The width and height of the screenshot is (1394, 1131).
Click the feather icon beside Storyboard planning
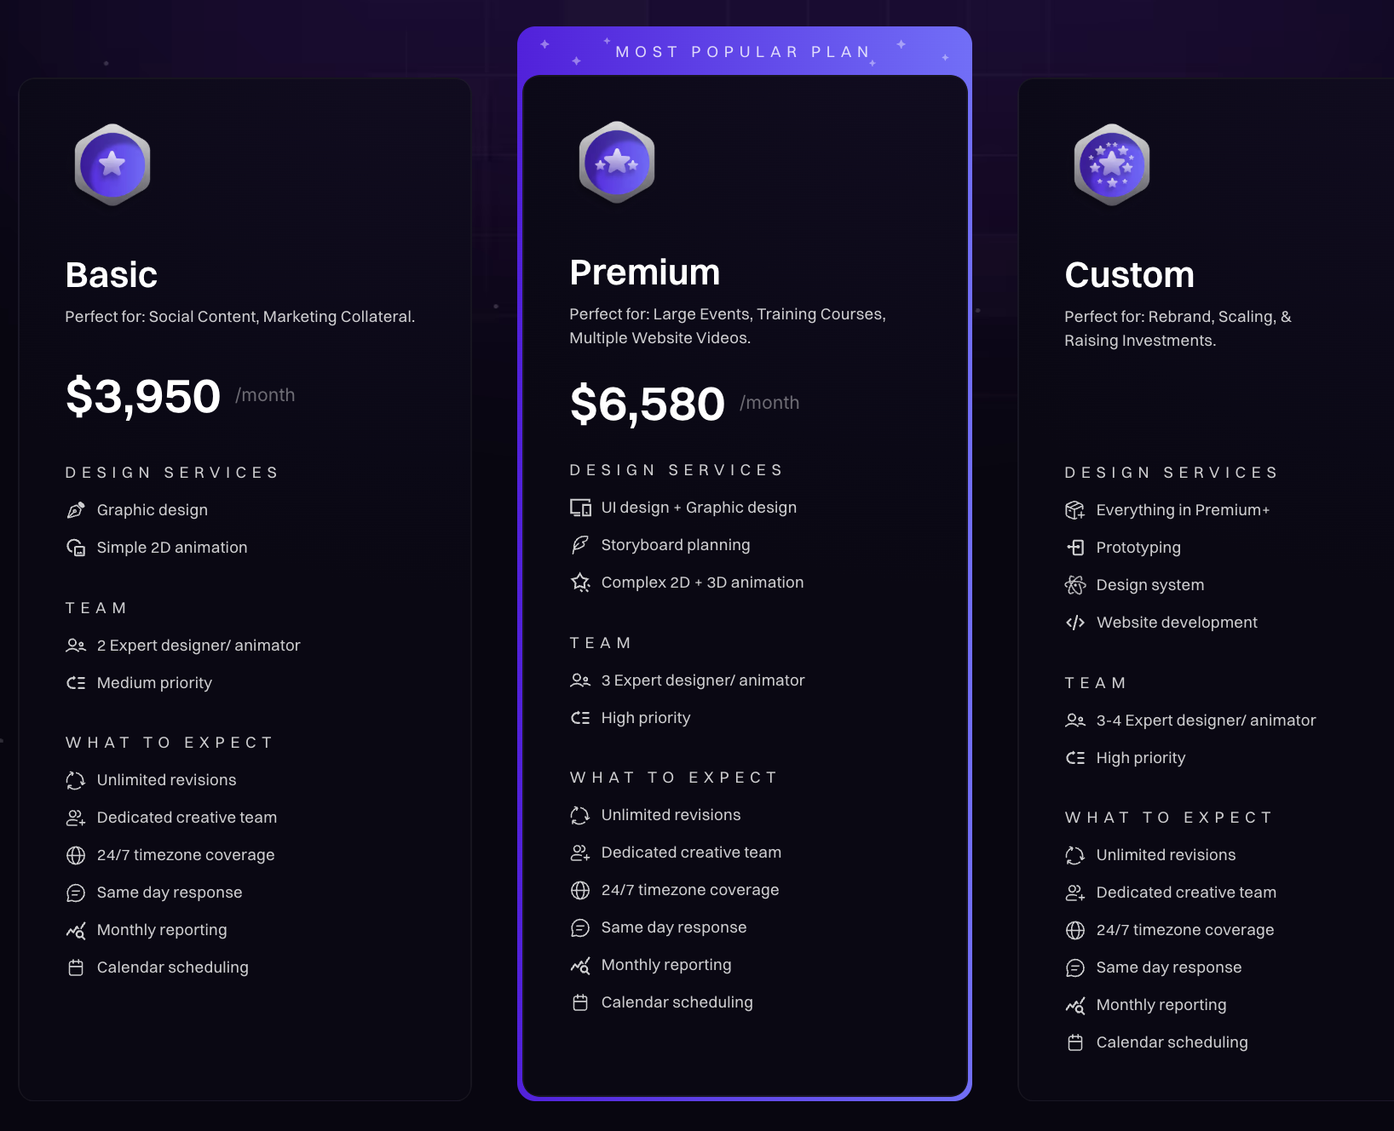(580, 545)
